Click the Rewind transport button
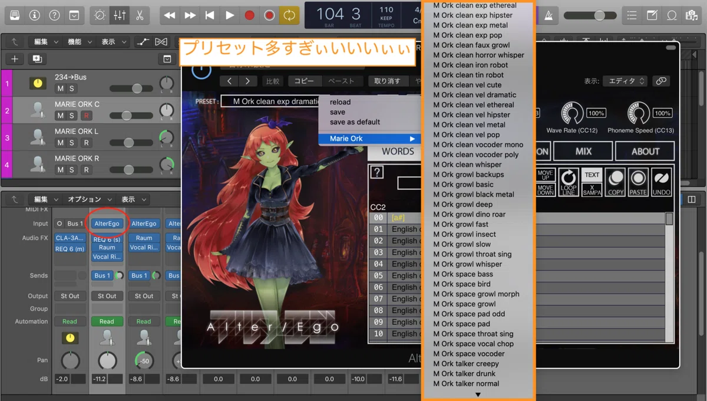 click(x=170, y=15)
